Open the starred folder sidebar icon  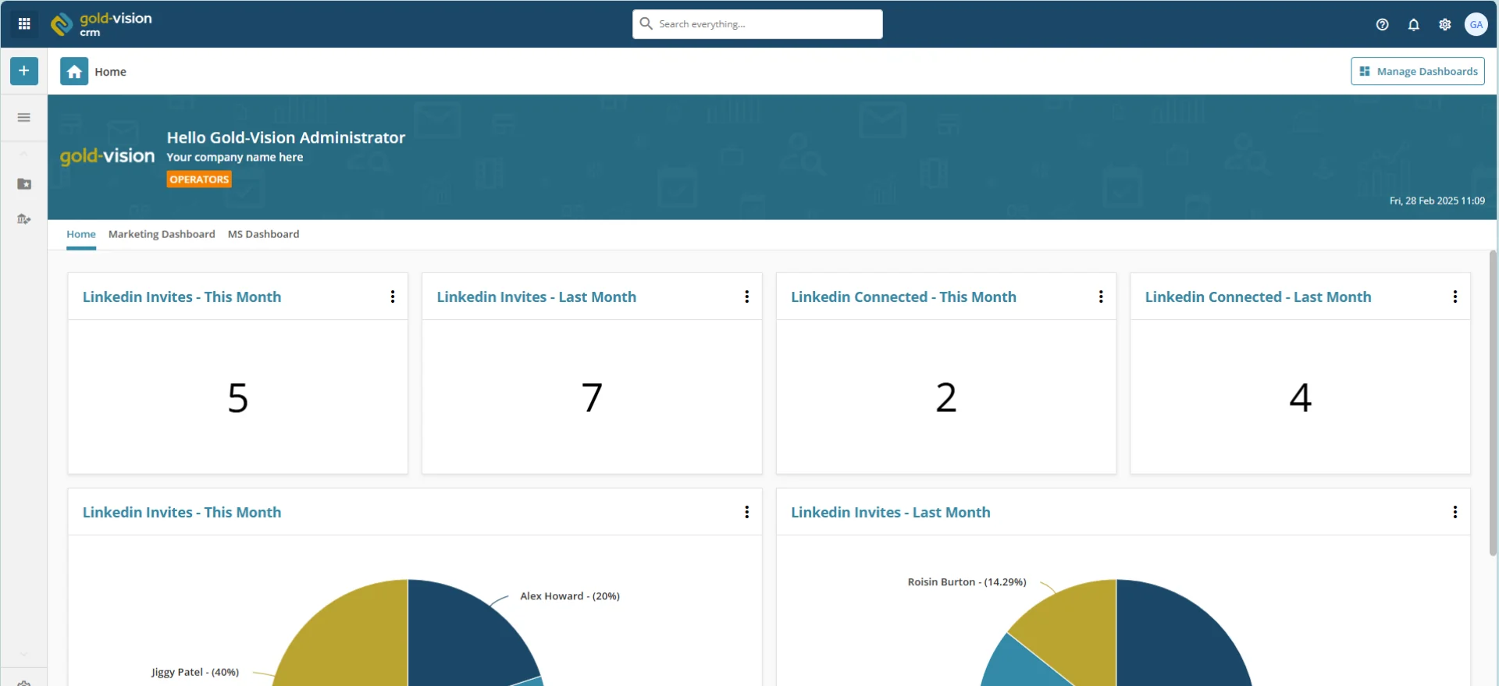(x=24, y=184)
